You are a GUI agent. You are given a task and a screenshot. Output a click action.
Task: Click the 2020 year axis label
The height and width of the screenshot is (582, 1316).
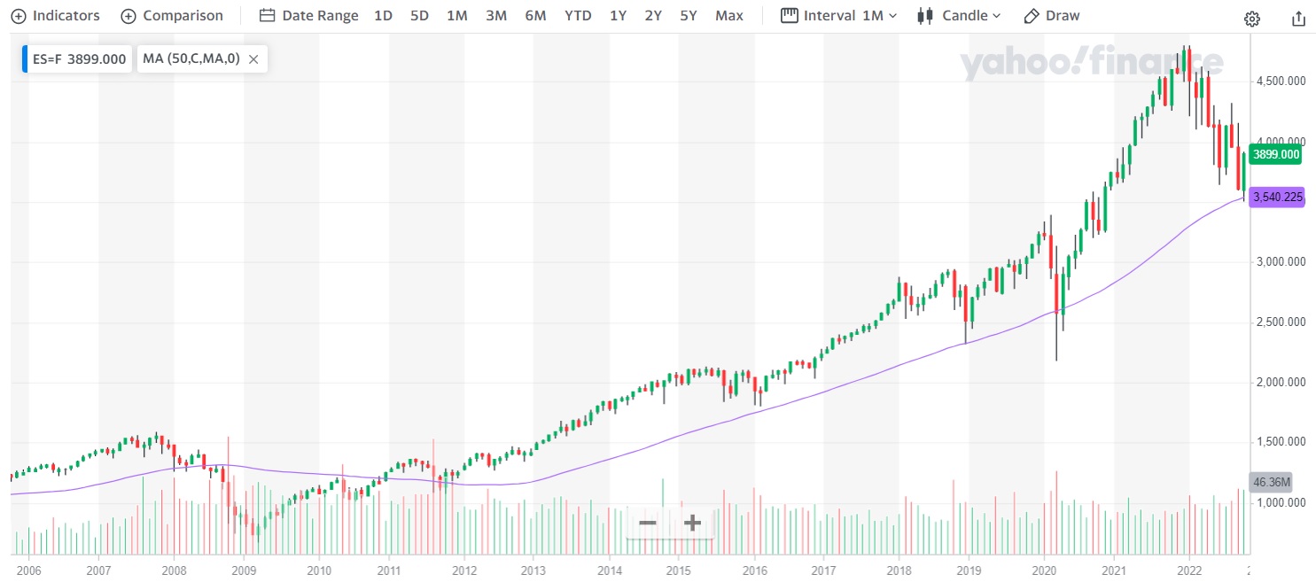tap(1044, 570)
